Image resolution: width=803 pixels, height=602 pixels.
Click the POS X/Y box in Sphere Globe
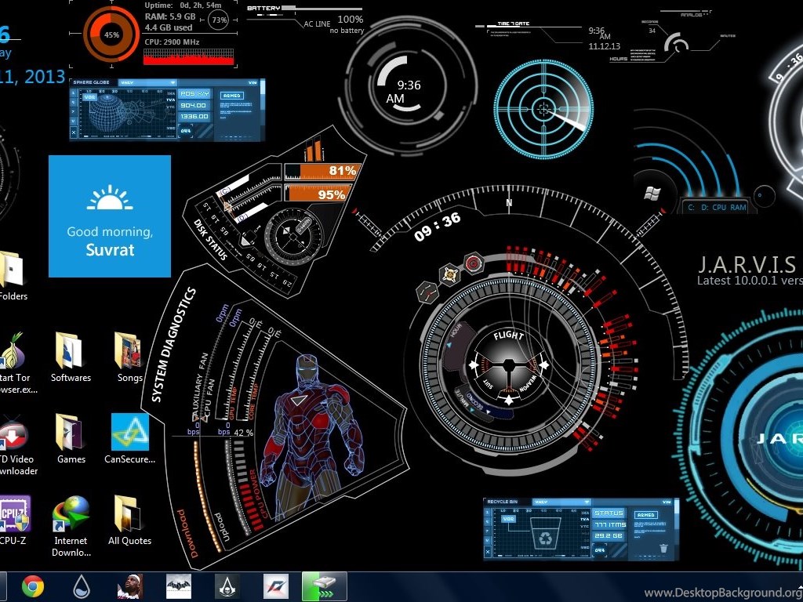point(194,94)
